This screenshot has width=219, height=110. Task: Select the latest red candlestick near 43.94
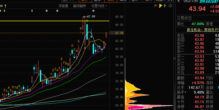tap(106, 35)
